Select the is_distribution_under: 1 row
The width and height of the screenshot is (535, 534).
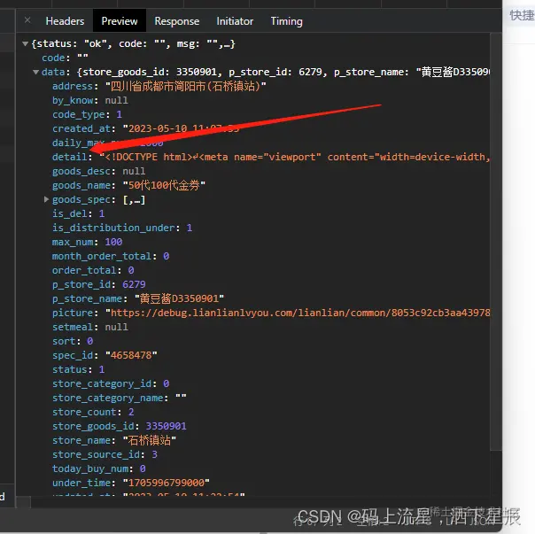[x=122, y=228]
